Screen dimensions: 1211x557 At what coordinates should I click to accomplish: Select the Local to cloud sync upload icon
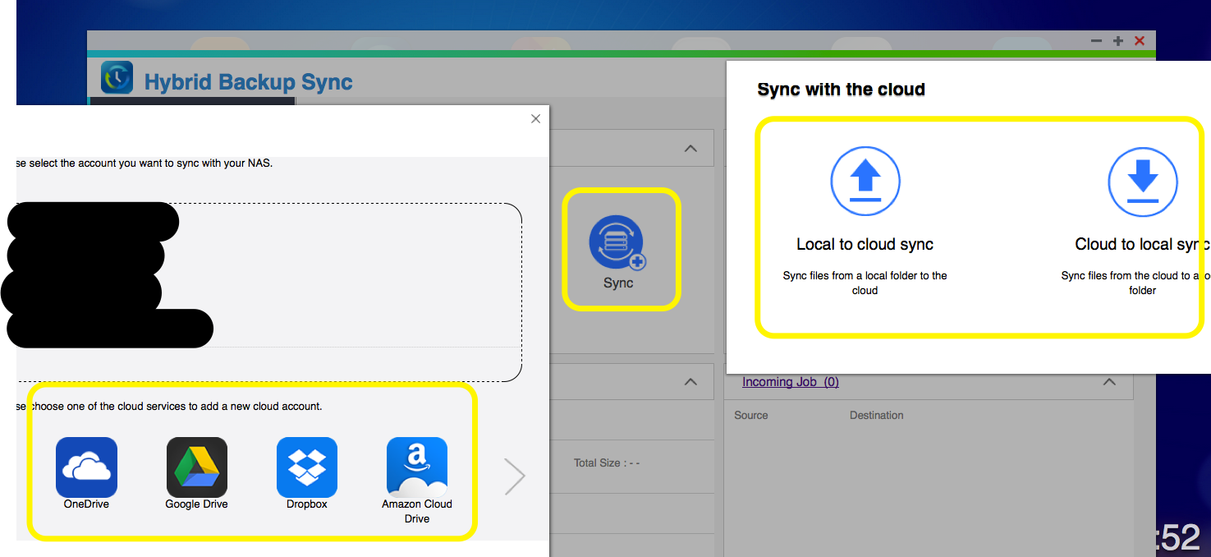pos(865,182)
